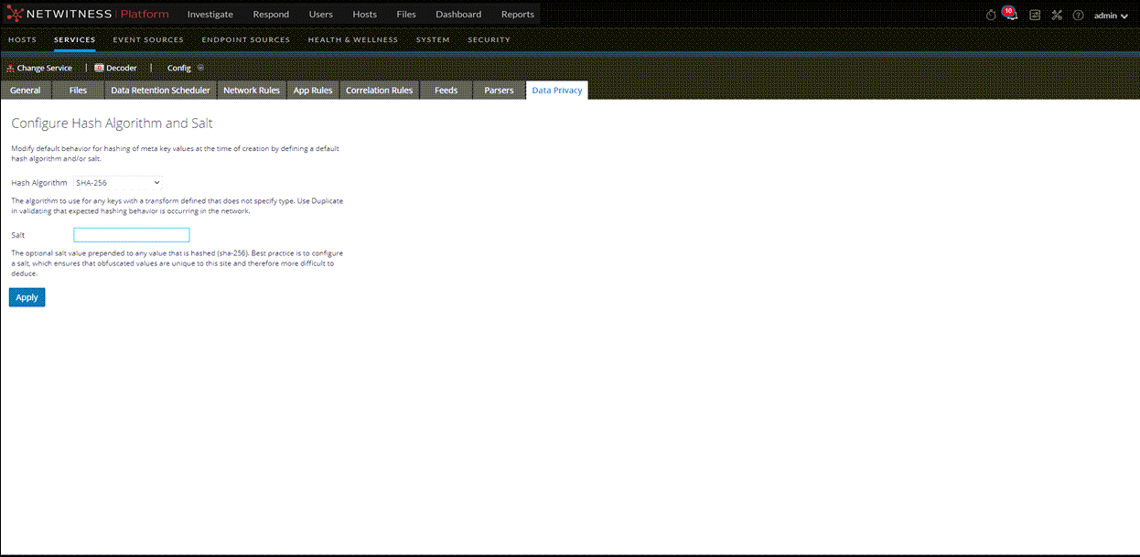Image resolution: width=1140 pixels, height=557 pixels.
Task: Open the jobs stopwatch icon
Action: 990,15
